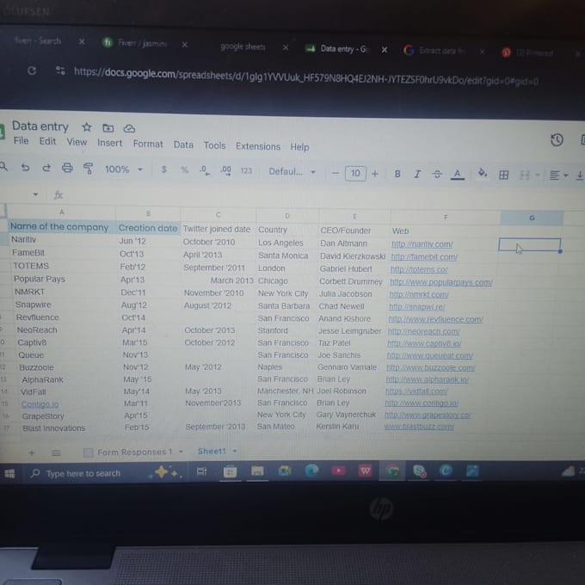Decrease font size with minus
This screenshot has height=585, width=585.
click(x=335, y=173)
